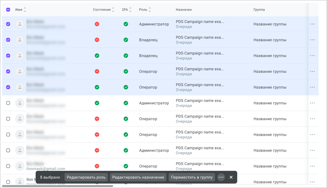This screenshot has height=188, width=327.
Task: Open three-dot menu for sixth row
Action: [x=312, y=103]
